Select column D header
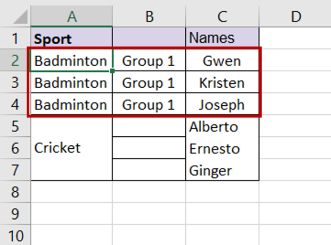Screen dimensions: 331x245 click(296, 16)
